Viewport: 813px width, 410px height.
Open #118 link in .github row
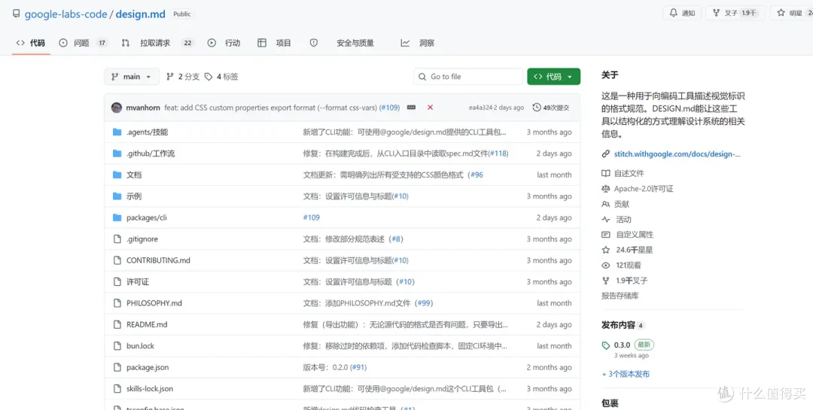pos(498,153)
